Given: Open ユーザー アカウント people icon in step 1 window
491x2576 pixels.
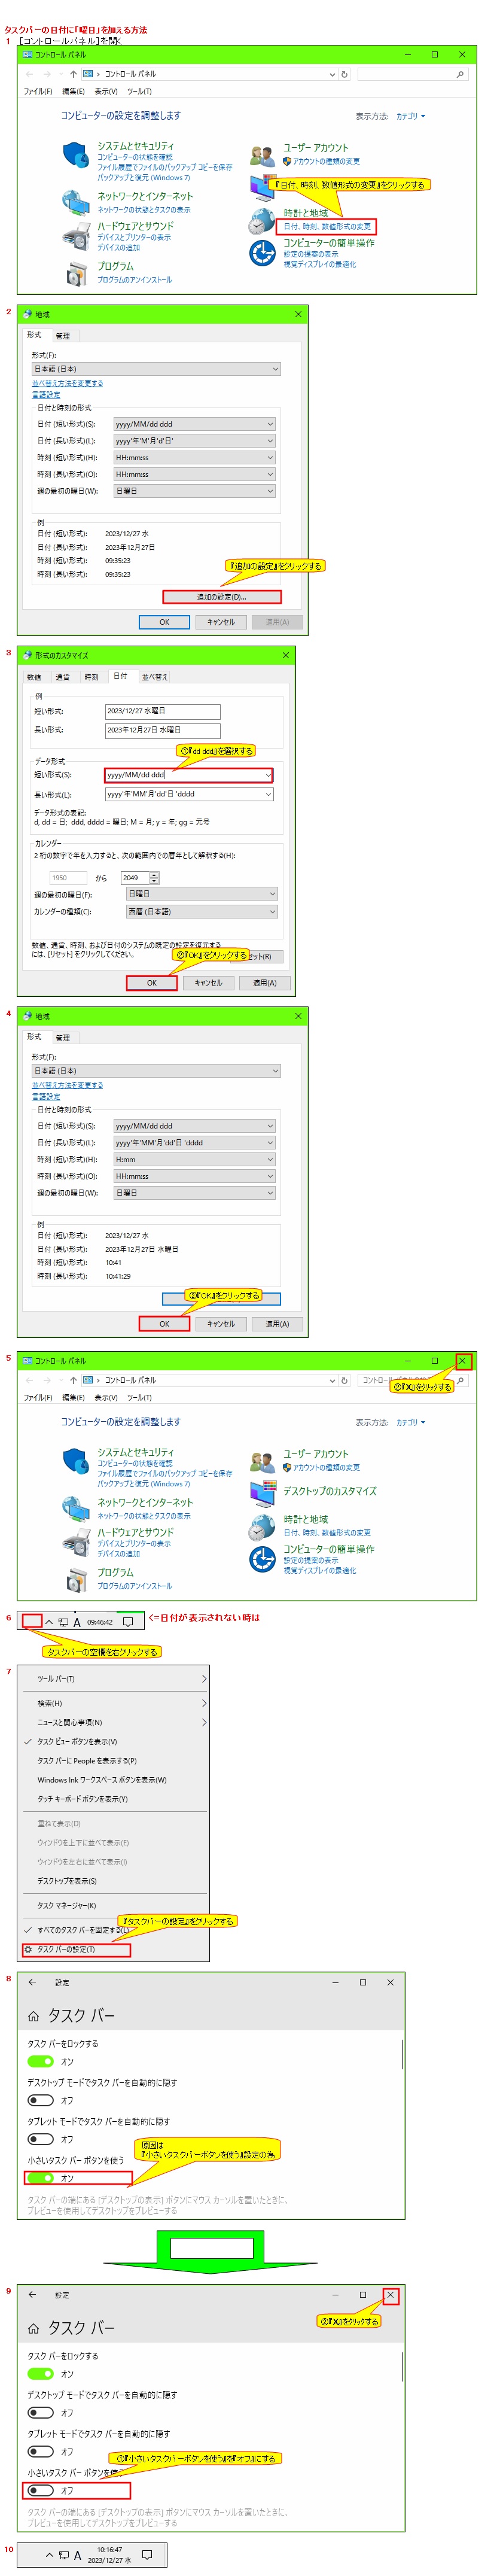Looking at the screenshot, I should click(x=262, y=155).
